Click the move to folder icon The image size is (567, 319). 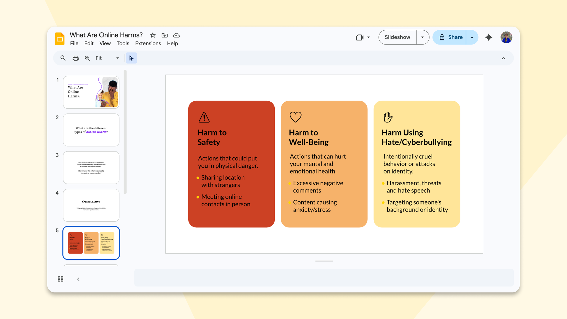coord(164,35)
